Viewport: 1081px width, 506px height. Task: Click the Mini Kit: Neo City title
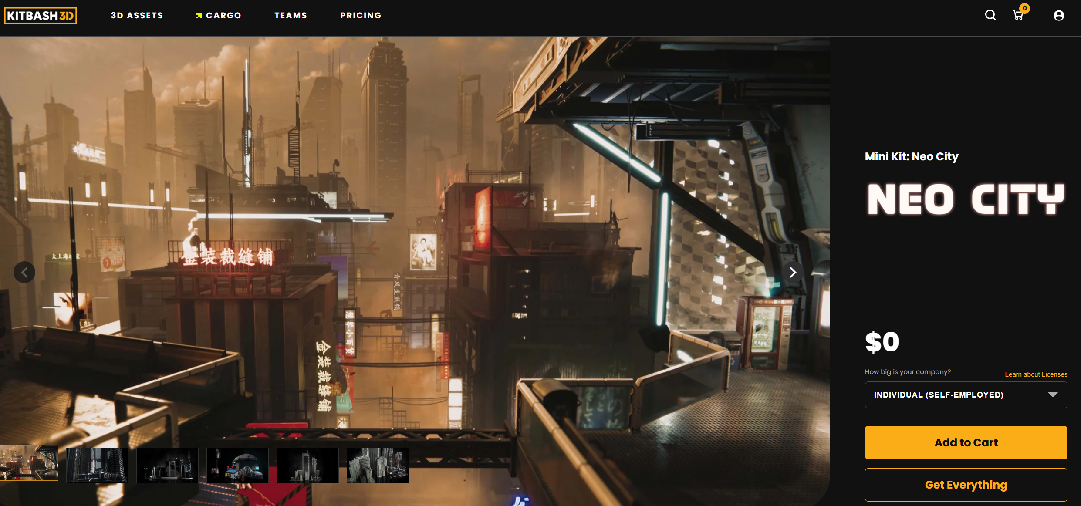point(912,156)
